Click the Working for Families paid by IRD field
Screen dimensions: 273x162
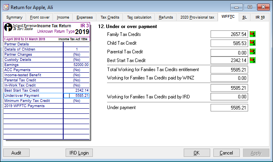[x=230, y=97]
